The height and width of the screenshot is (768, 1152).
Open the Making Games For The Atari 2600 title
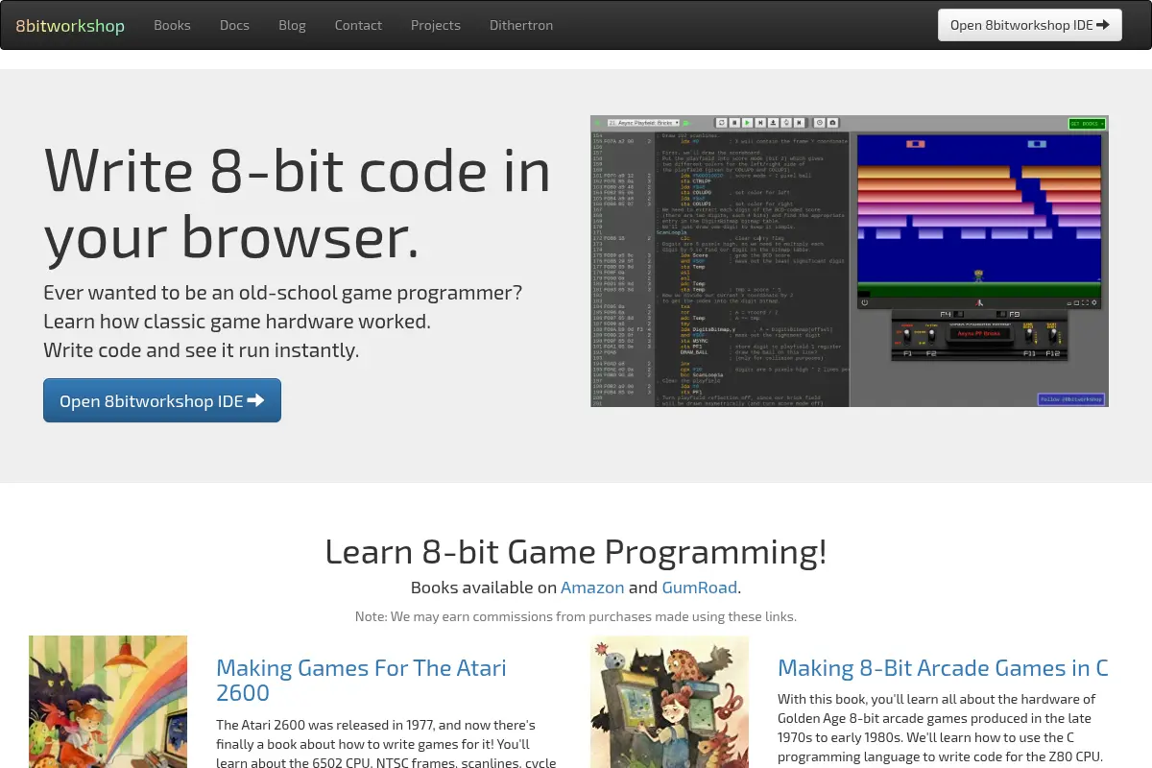click(361, 680)
